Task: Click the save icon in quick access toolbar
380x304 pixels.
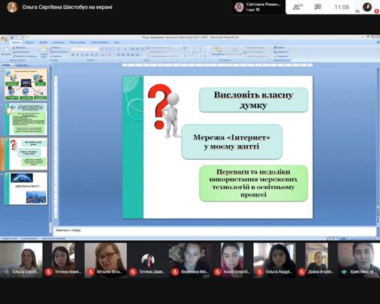Action: 12,38
